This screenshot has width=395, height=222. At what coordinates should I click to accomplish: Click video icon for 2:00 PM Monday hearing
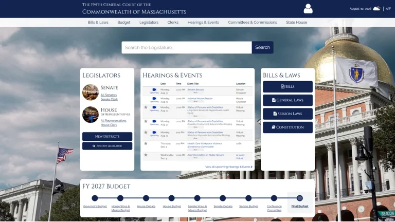pos(154,132)
